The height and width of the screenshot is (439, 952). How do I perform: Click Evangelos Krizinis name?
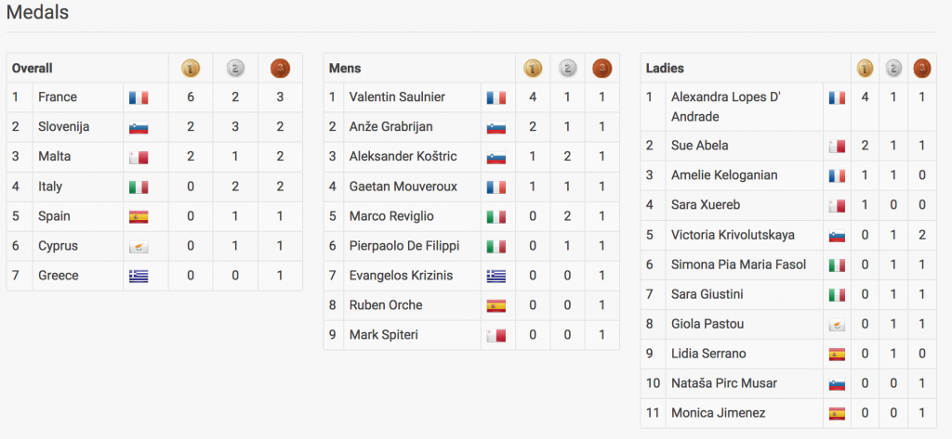pos(402,276)
